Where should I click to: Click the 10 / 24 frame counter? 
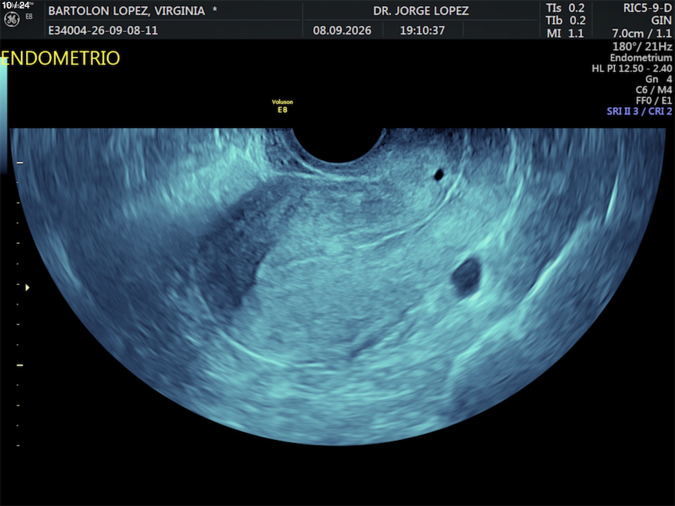16,5
